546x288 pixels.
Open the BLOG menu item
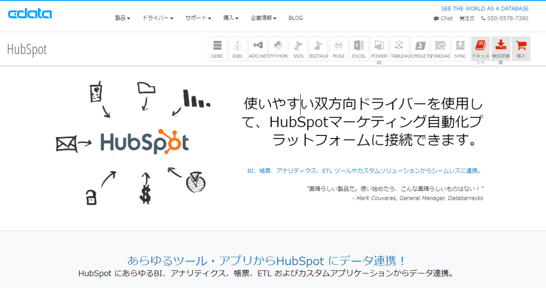pyautogui.click(x=296, y=18)
